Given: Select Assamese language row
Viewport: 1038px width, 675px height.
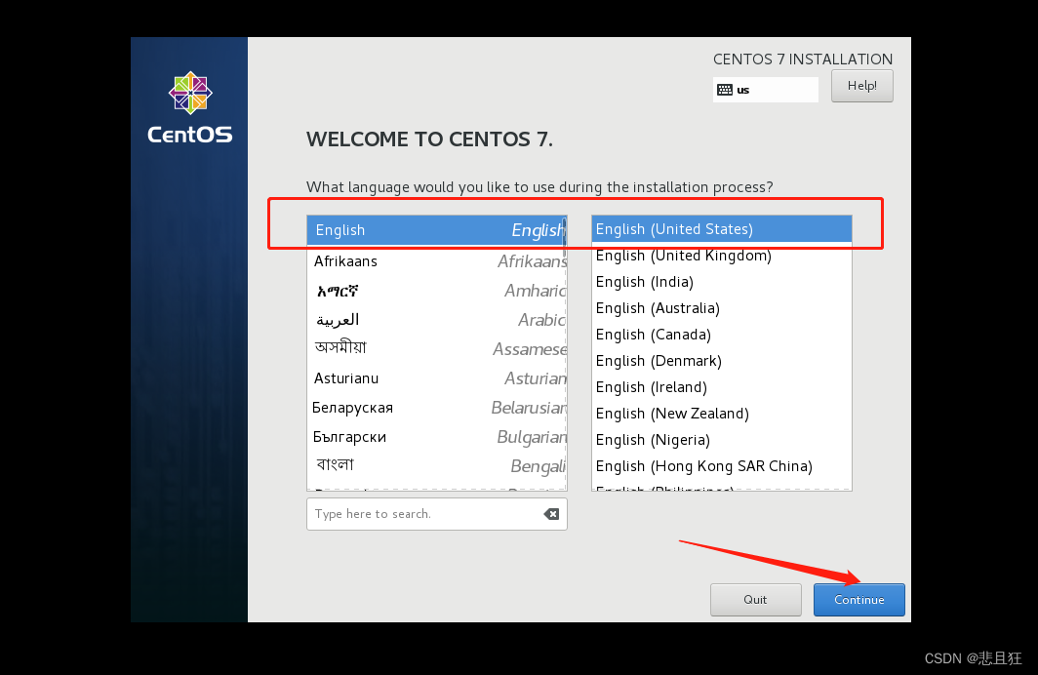Looking at the screenshot, I should point(436,349).
